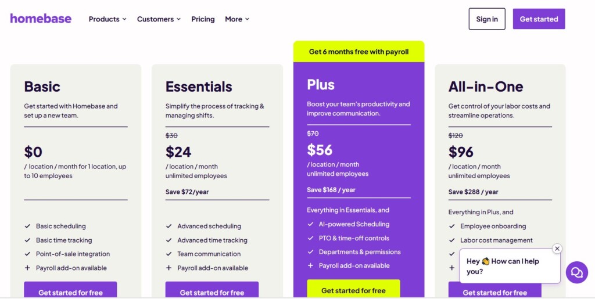The image size is (595, 299).
Task: Click the chat message 'How can I help you?'
Action: coord(503,266)
